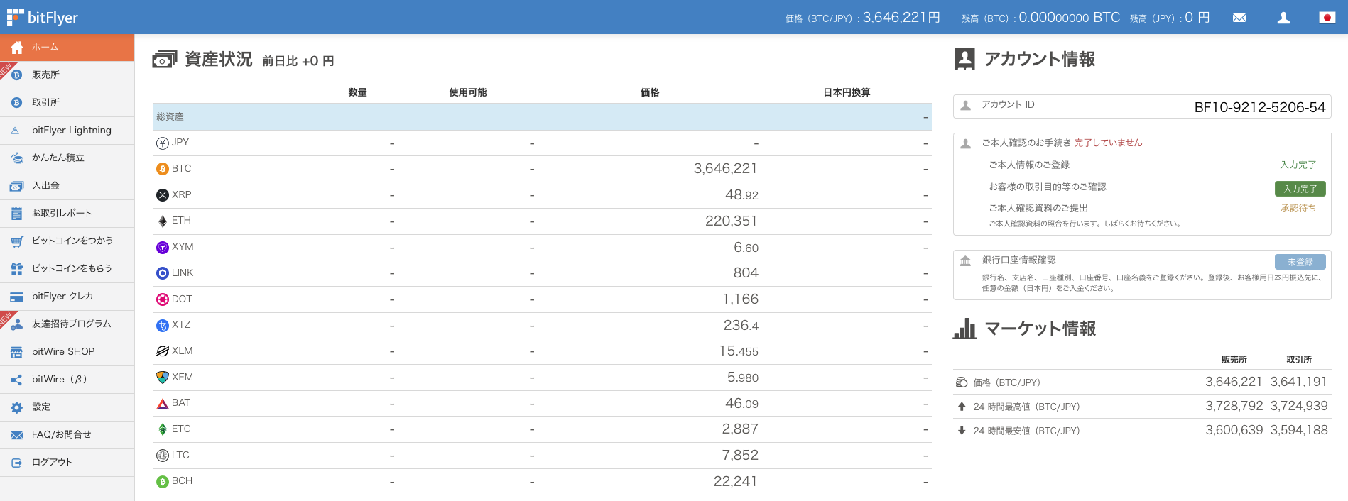
Task: Click the 前日比 +0 円 indicator
Action: click(x=298, y=61)
